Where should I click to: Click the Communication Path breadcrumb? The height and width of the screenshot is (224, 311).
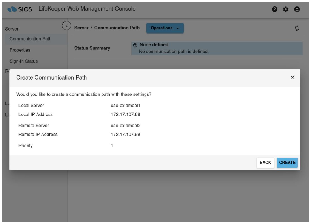tap(117, 28)
